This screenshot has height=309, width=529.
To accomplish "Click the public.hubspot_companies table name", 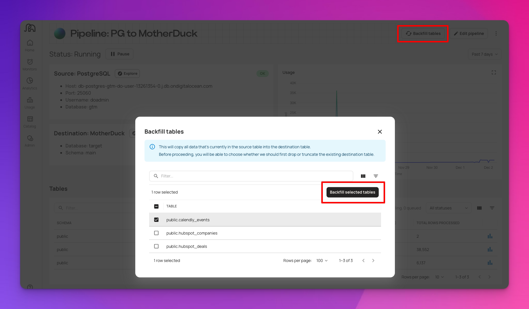I will (192, 233).
